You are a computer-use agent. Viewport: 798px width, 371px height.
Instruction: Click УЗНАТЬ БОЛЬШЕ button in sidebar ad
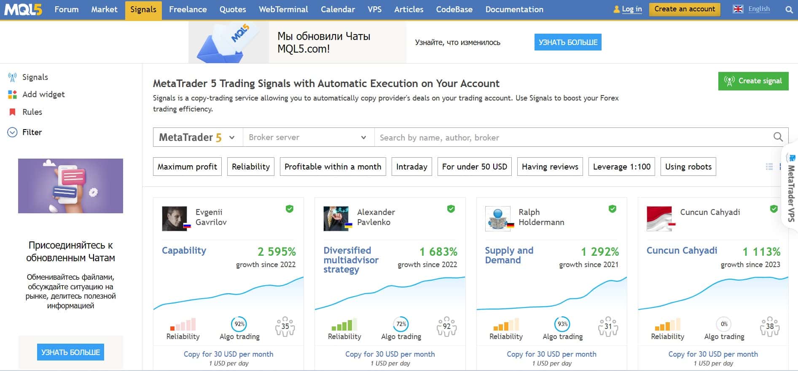click(x=70, y=352)
